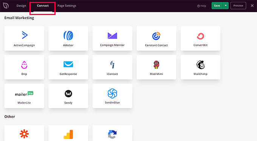Viewport: 257px width, 141px height.
Task: Connect Mailchimp integration
Action: click(x=200, y=67)
